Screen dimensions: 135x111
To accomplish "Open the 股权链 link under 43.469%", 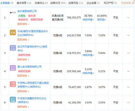I will (102, 20).
